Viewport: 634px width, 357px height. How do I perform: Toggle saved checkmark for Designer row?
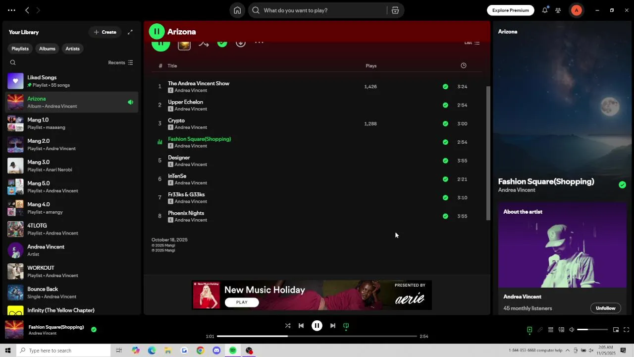[x=445, y=161]
